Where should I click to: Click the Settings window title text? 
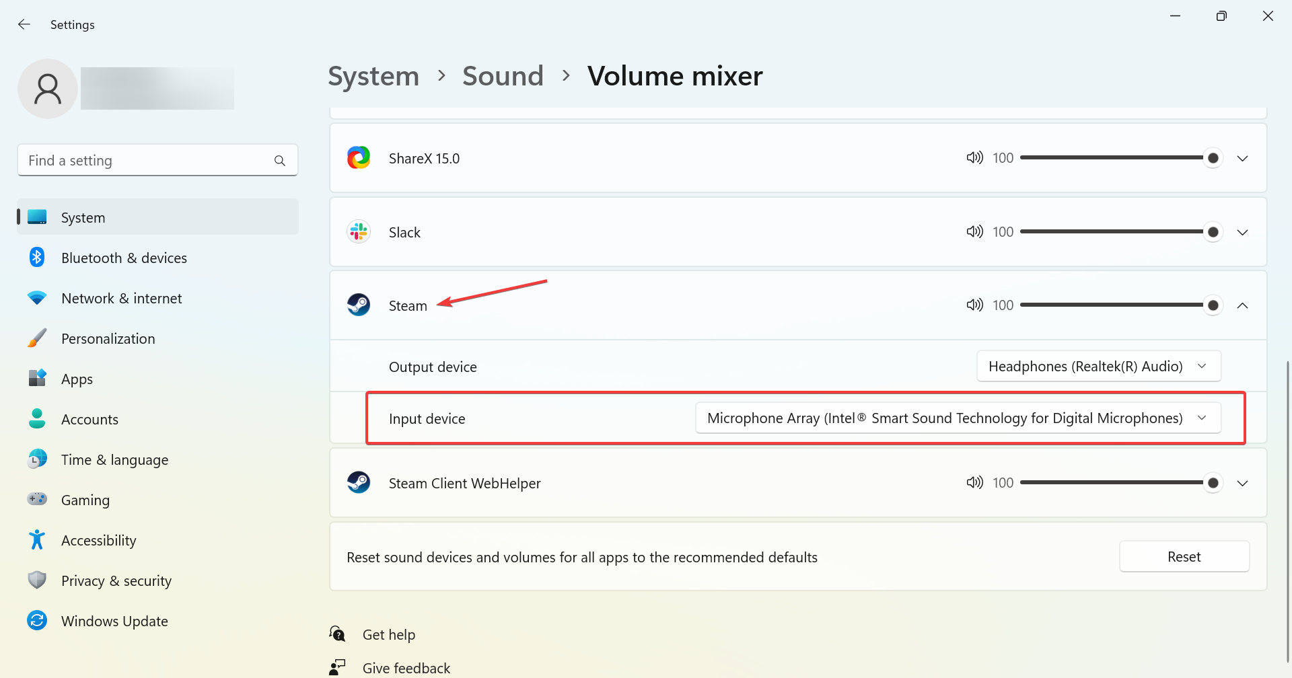pos(73,24)
